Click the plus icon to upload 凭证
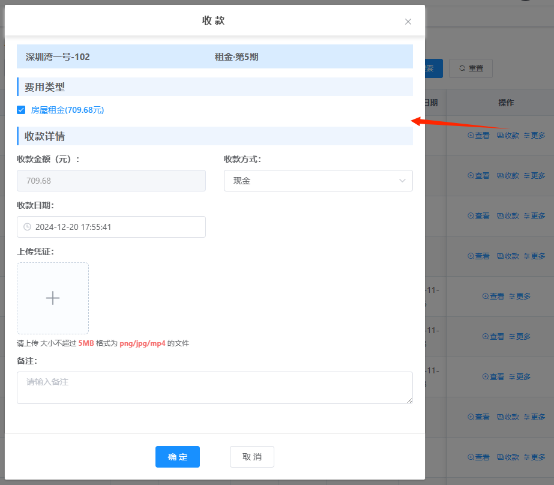 point(53,298)
